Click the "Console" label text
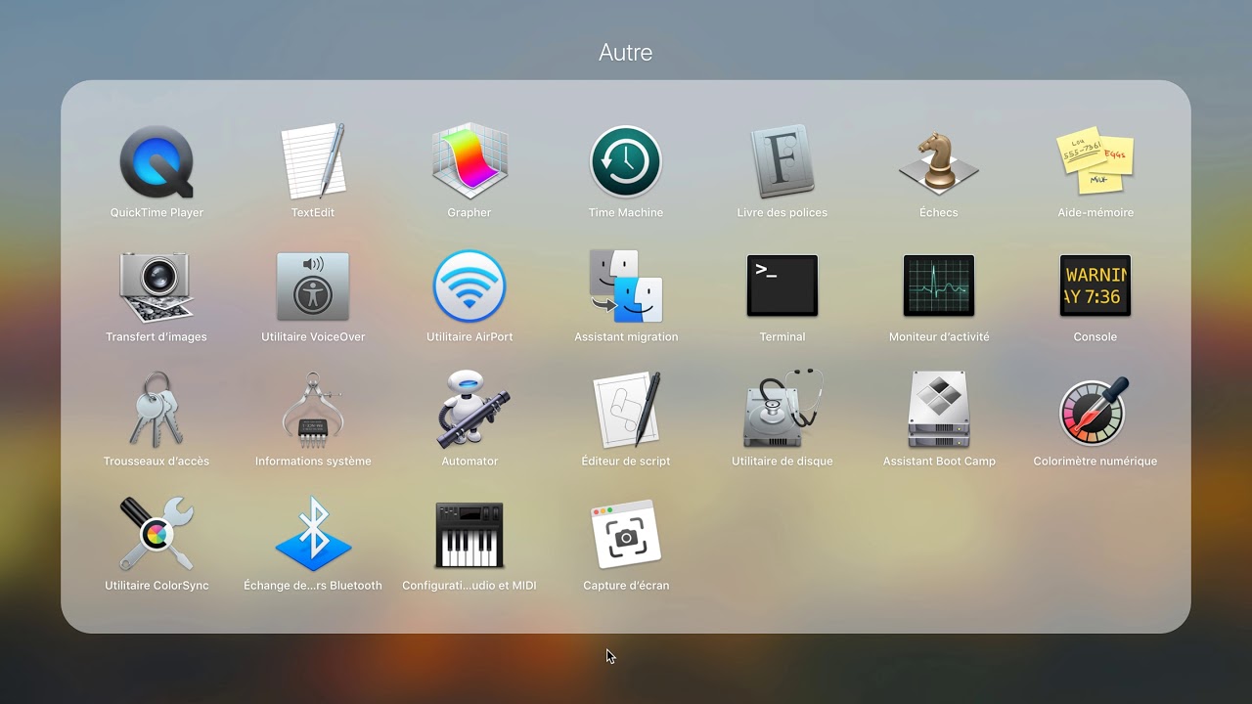 coord(1095,336)
